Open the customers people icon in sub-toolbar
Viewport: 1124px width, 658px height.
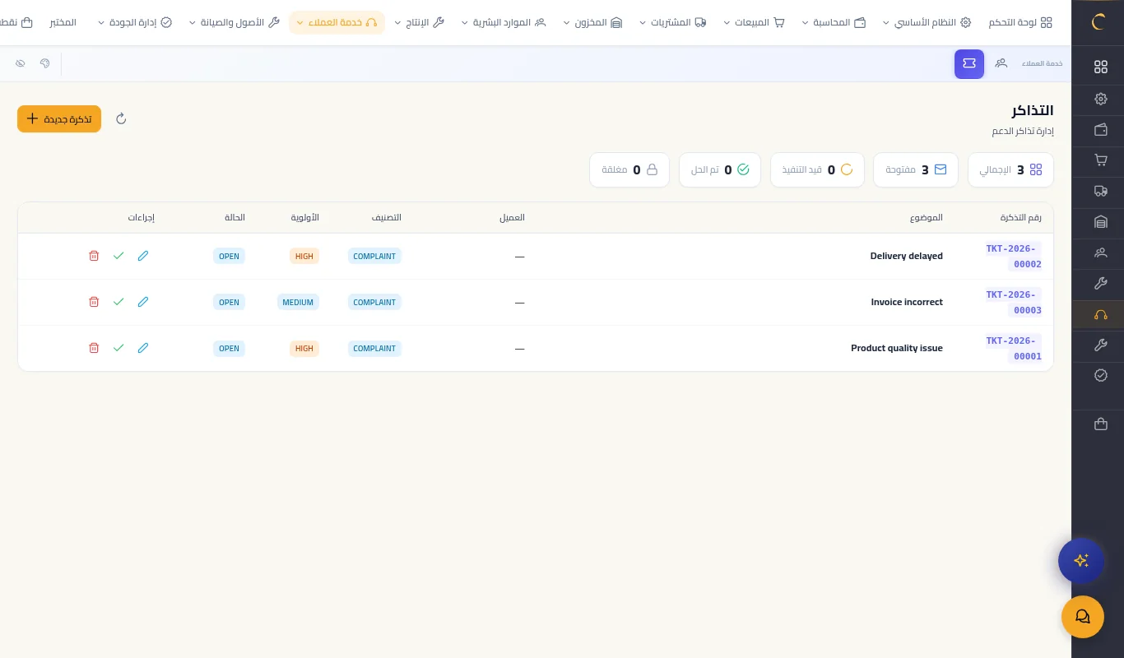1001,63
